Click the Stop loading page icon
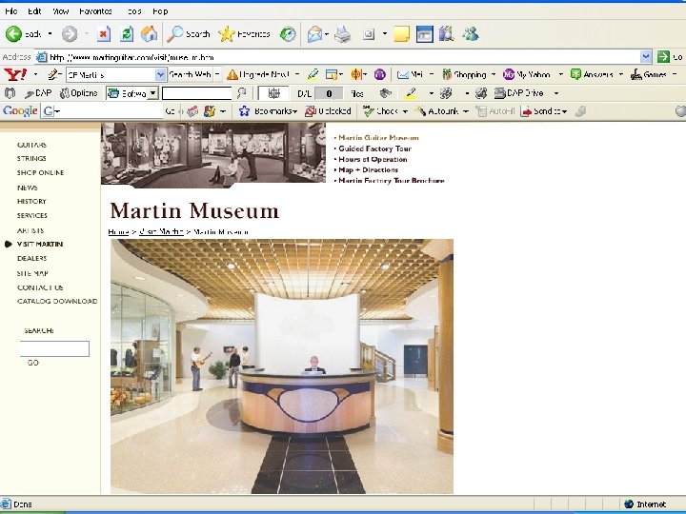Screen dimensions: 686x514 pyautogui.click(x=104, y=33)
